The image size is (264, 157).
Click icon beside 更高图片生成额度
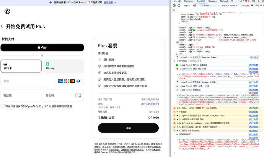pos(99,79)
